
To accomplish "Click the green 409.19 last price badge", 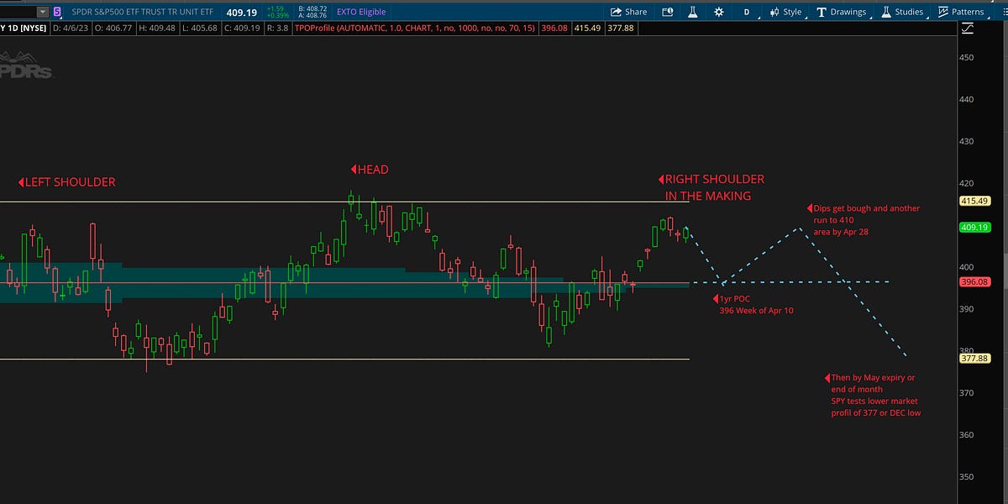I will [x=974, y=228].
